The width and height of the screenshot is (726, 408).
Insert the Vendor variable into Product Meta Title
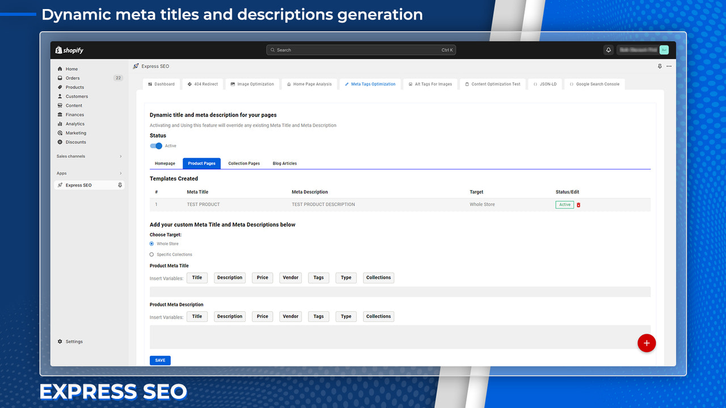point(290,278)
